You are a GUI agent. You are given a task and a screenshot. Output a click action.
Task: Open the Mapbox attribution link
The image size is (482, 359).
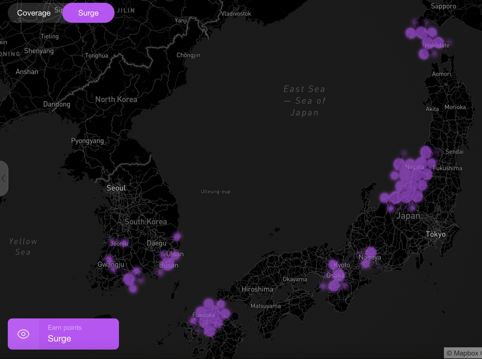[x=463, y=353]
